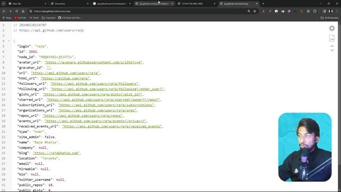Viewport: 341px width, 192px height.
Task: Click the "Raja Bhatia" name value
Action: (46, 142)
